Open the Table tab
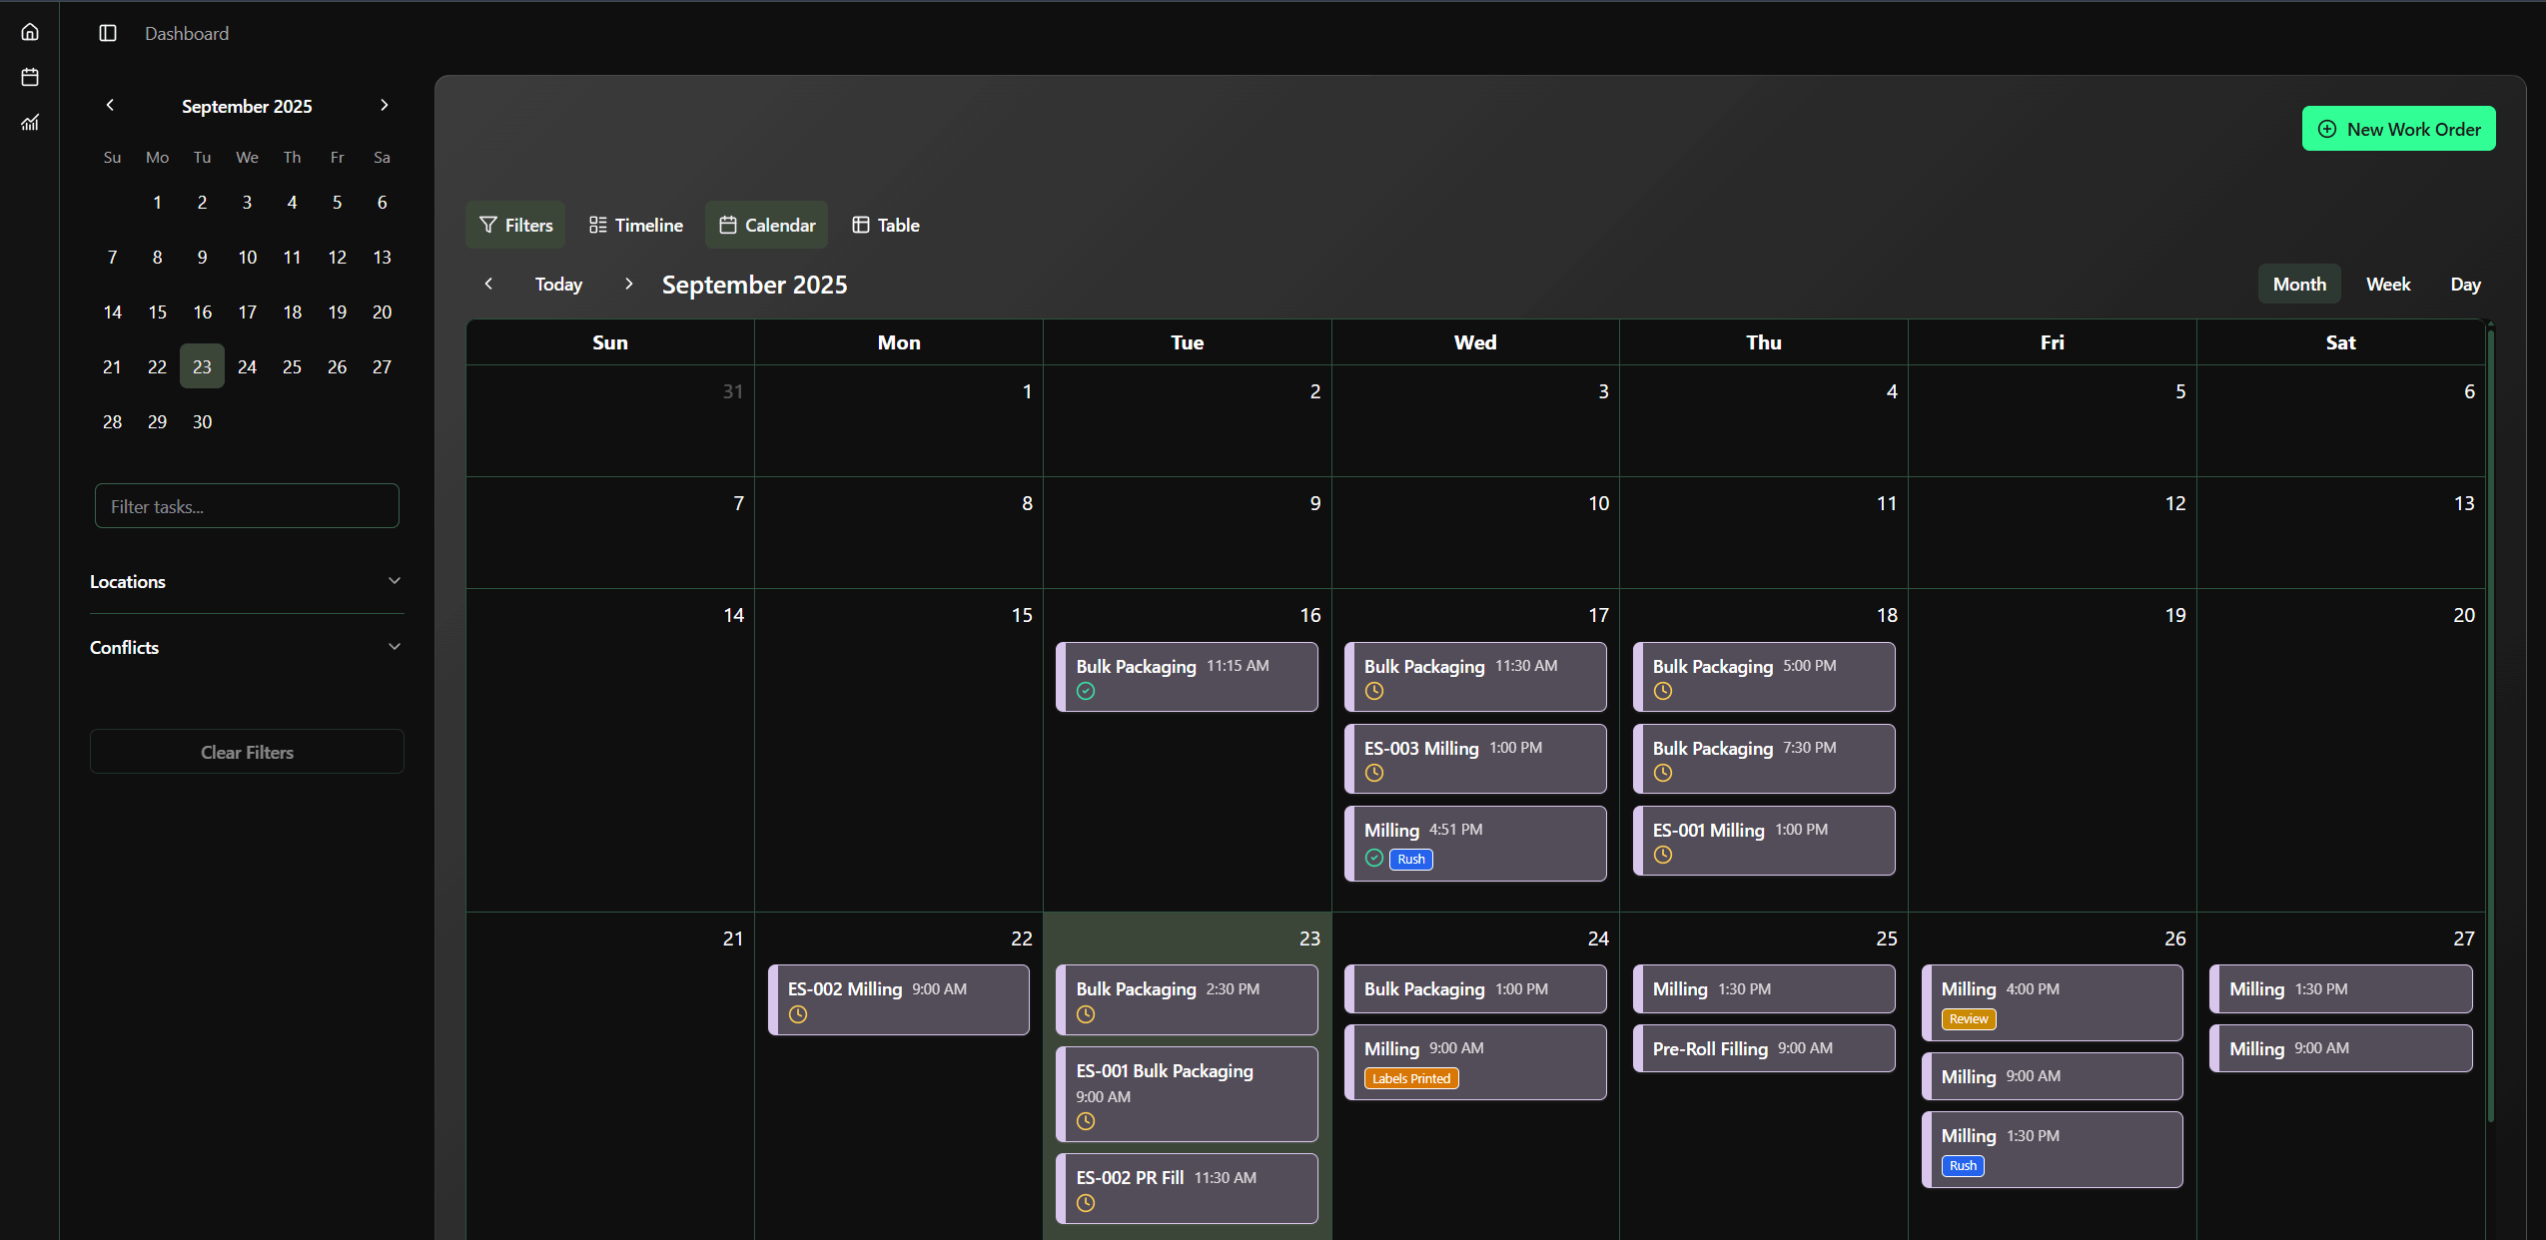2546x1240 pixels. [x=886, y=225]
